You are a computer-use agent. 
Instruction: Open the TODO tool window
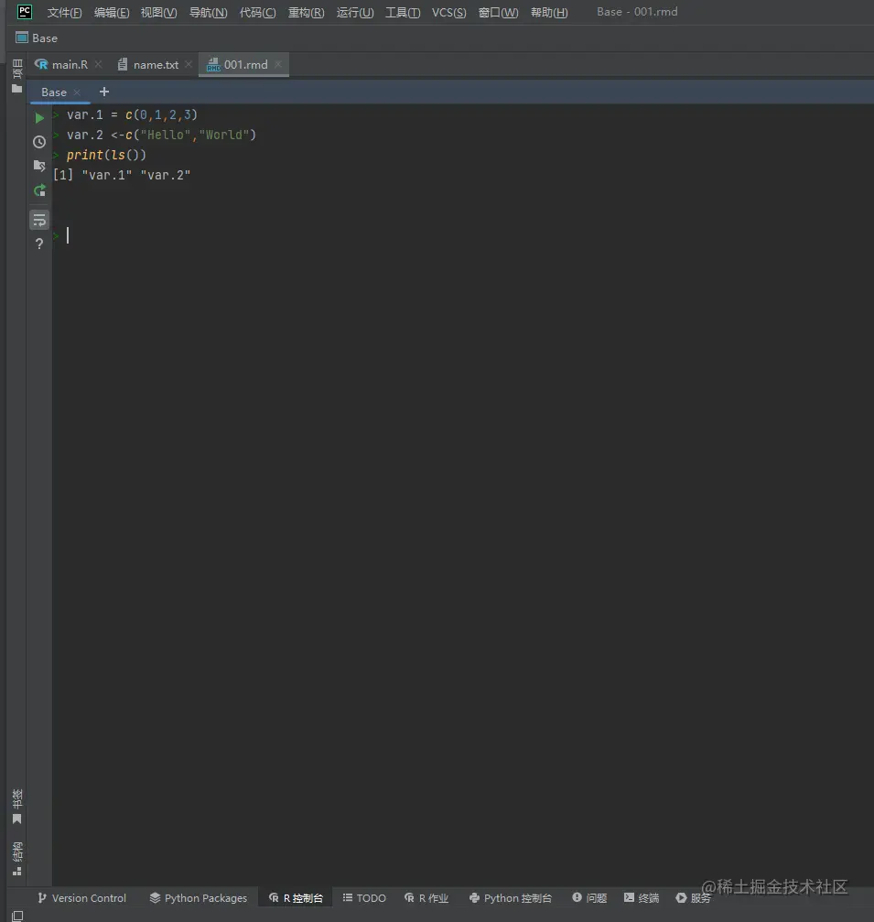[364, 898]
